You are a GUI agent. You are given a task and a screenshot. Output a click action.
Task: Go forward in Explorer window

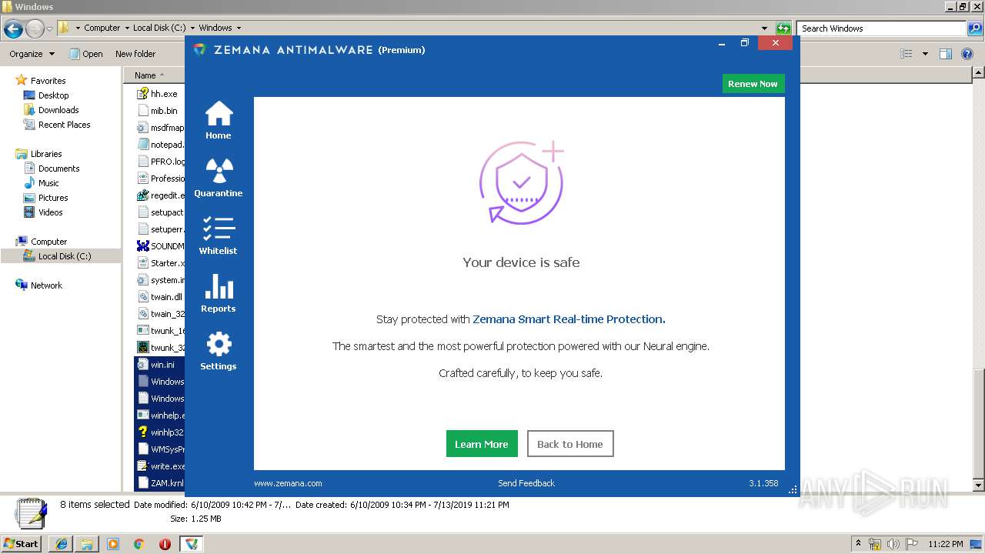coord(35,29)
